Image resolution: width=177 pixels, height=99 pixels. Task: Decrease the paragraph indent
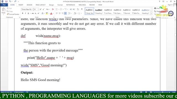coord(71,9)
